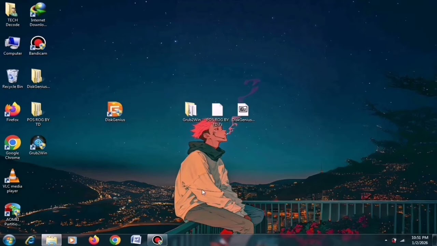437x246 pixels.
Task: Select the POS ROG BY TD folder
Action: coord(38,114)
